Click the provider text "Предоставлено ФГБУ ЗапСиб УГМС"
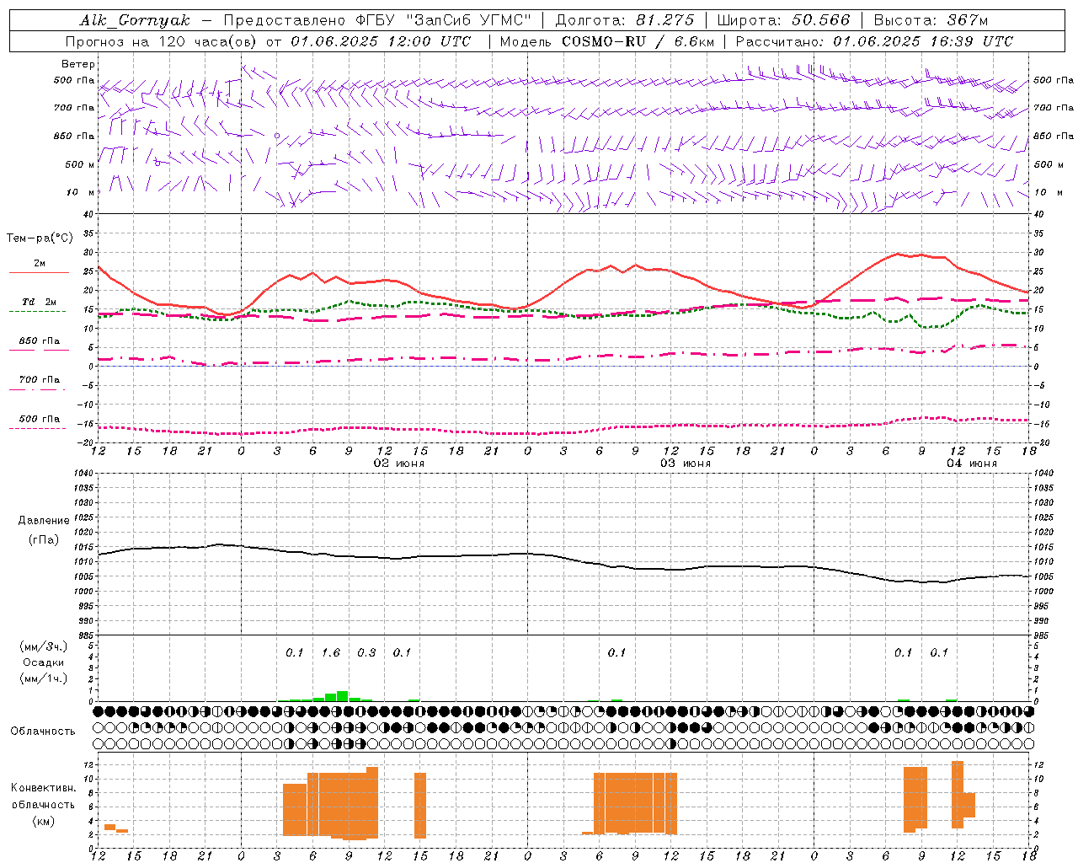Viewport: 1078px width, 863px height. tap(377, 20)
